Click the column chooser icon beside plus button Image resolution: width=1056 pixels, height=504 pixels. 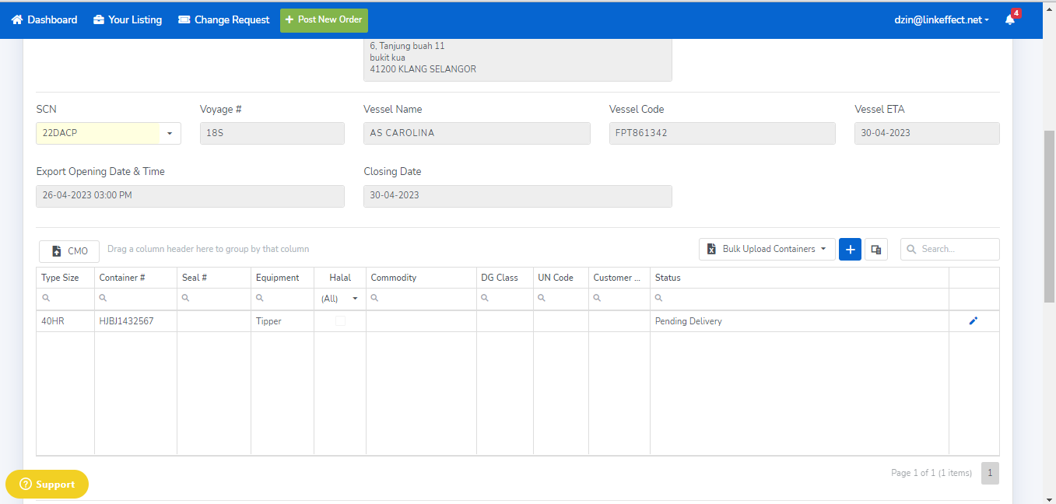point(875,250)
